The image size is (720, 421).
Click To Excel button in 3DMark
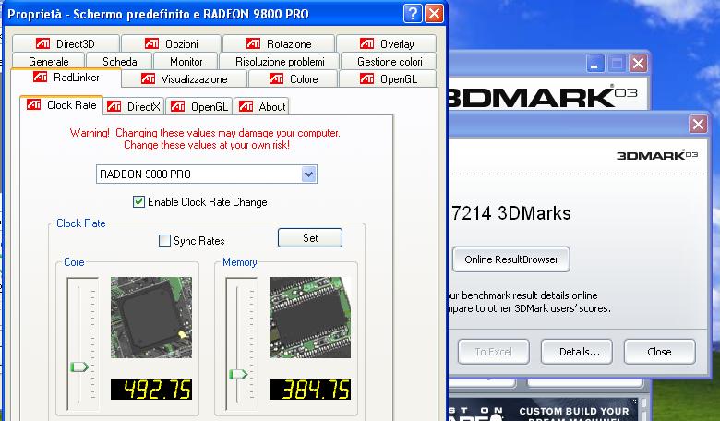(x=493, y=352)
